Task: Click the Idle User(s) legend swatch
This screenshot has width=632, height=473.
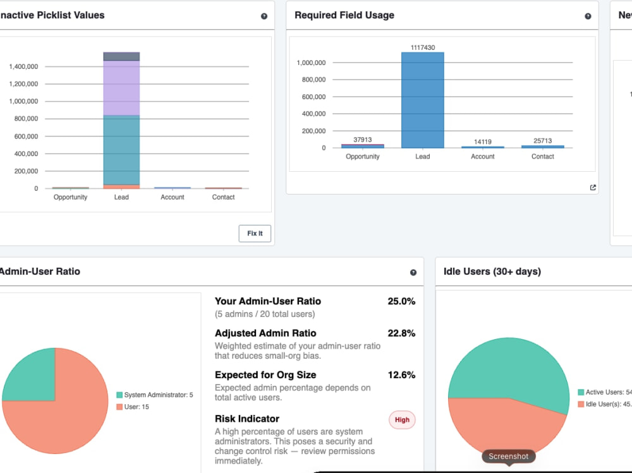Action: [x=581, y=404]
